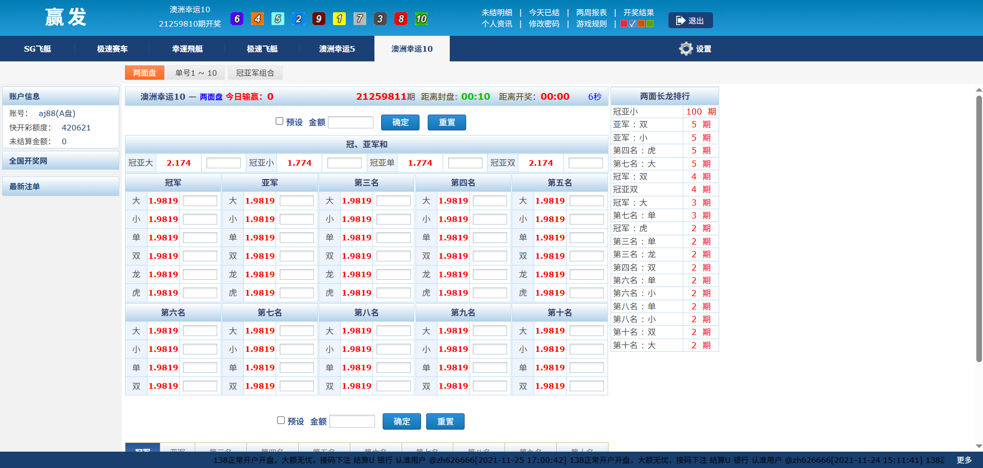The height and width of the screenshot is (468, 983).
Task: Click the gray number 7 result ball
Action: pos(360,19)
